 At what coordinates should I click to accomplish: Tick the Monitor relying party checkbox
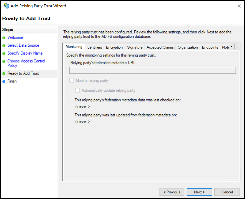tap(72, 81)
